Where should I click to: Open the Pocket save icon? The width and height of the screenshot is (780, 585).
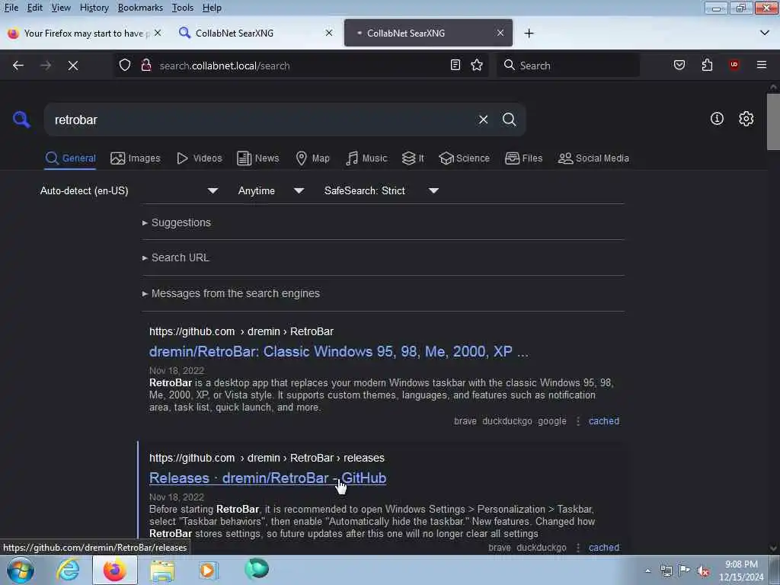point(679,66)
